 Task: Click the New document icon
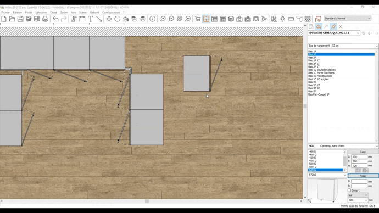[4, 19]
